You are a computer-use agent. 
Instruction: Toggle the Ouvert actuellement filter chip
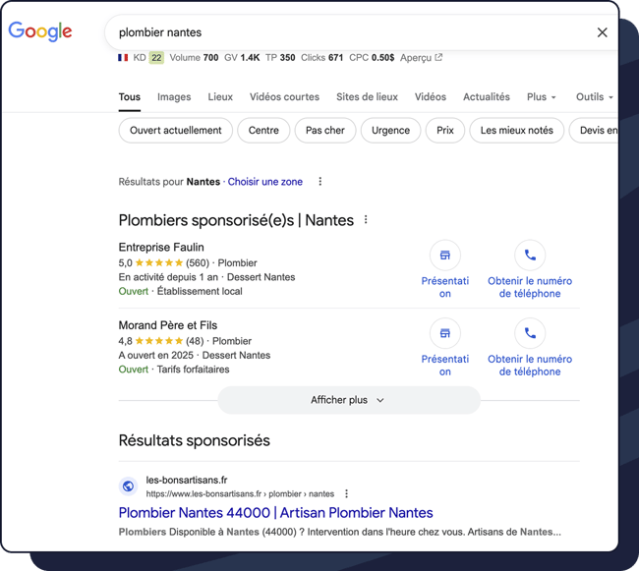[176, 131]
